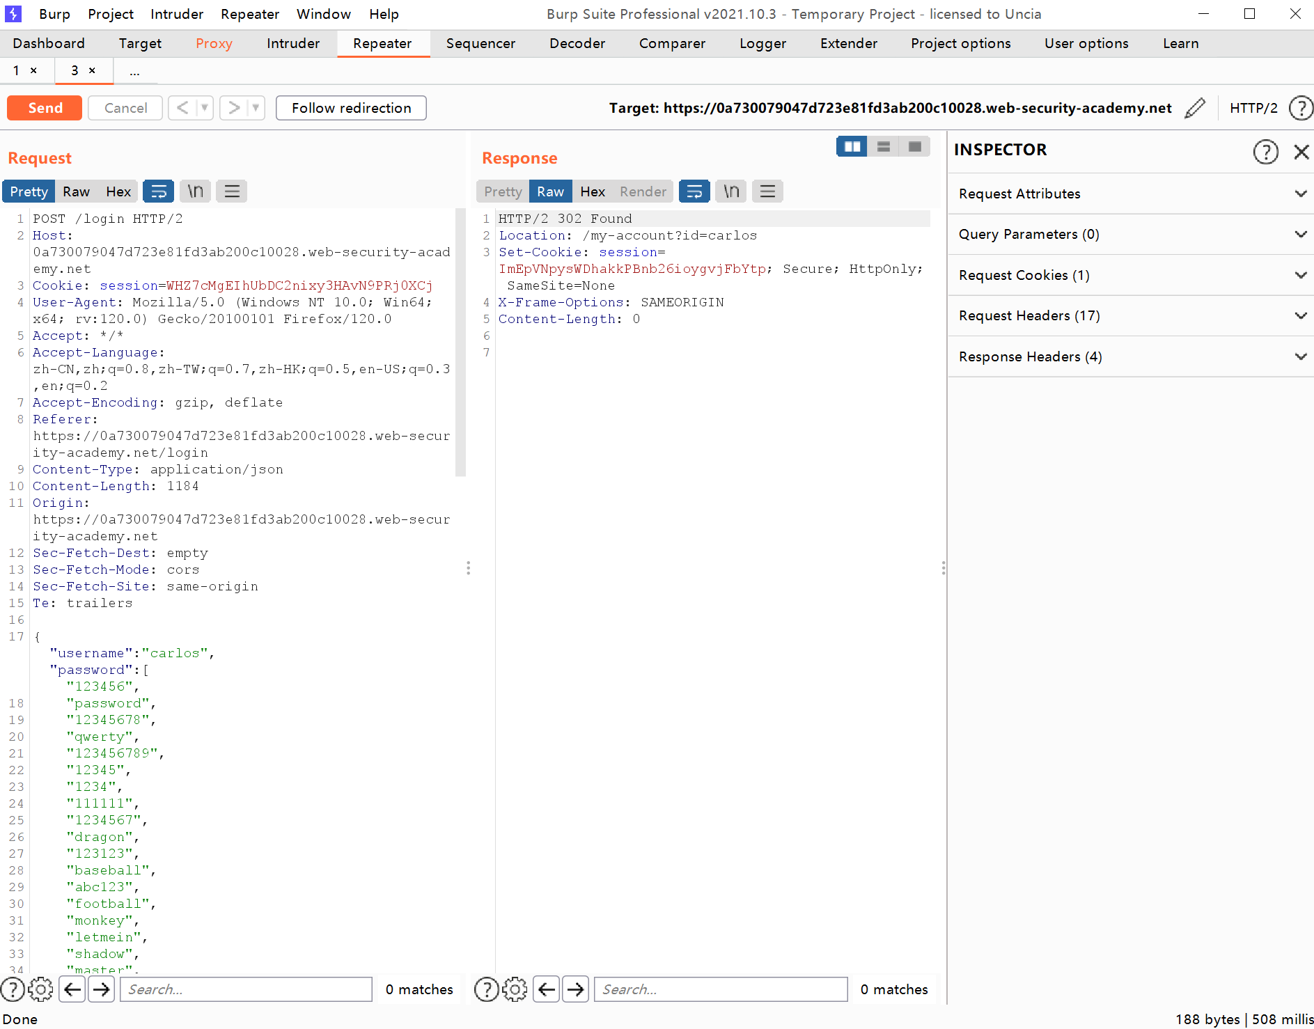Screen dimensions: 1314x1029
Task: Go to previous match in request search
Action: 72,989
